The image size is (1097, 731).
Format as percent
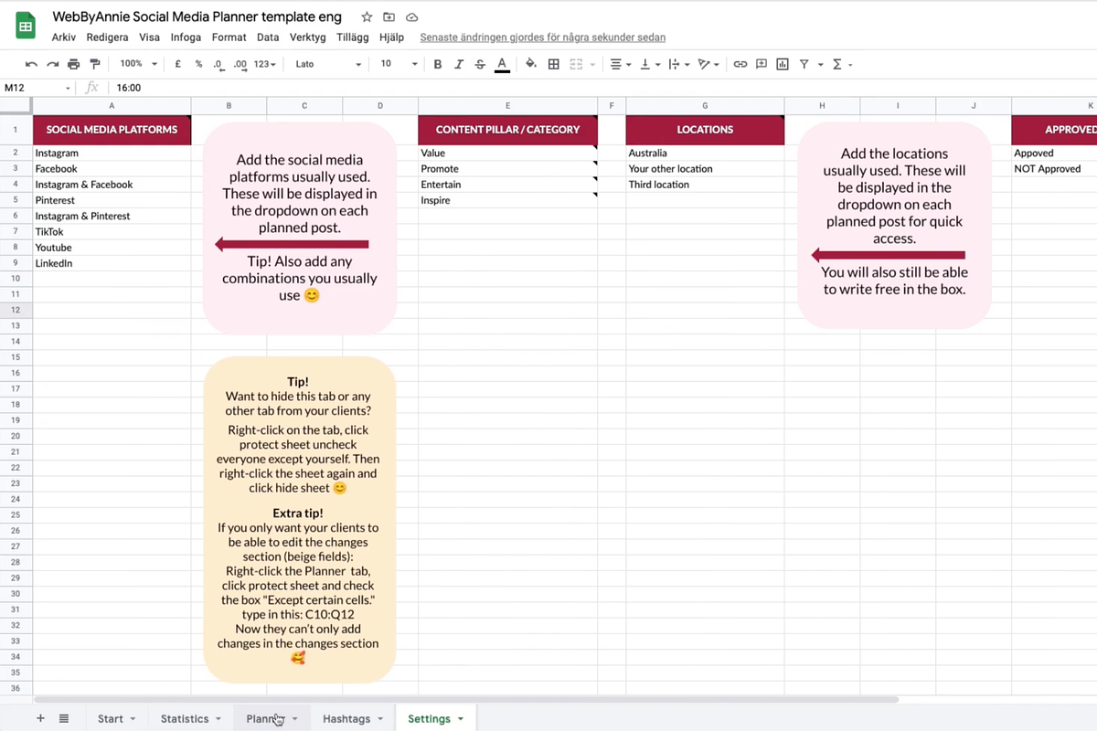198,64
